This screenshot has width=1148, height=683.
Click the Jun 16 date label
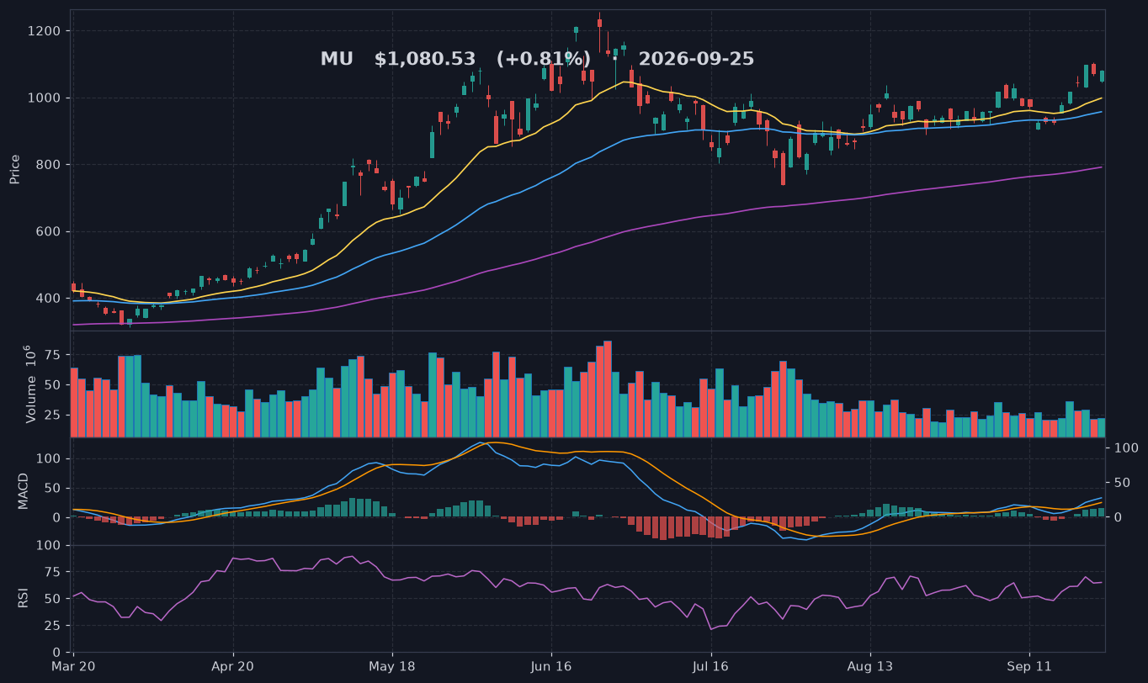pyautogui.click(x=551, y=667)
